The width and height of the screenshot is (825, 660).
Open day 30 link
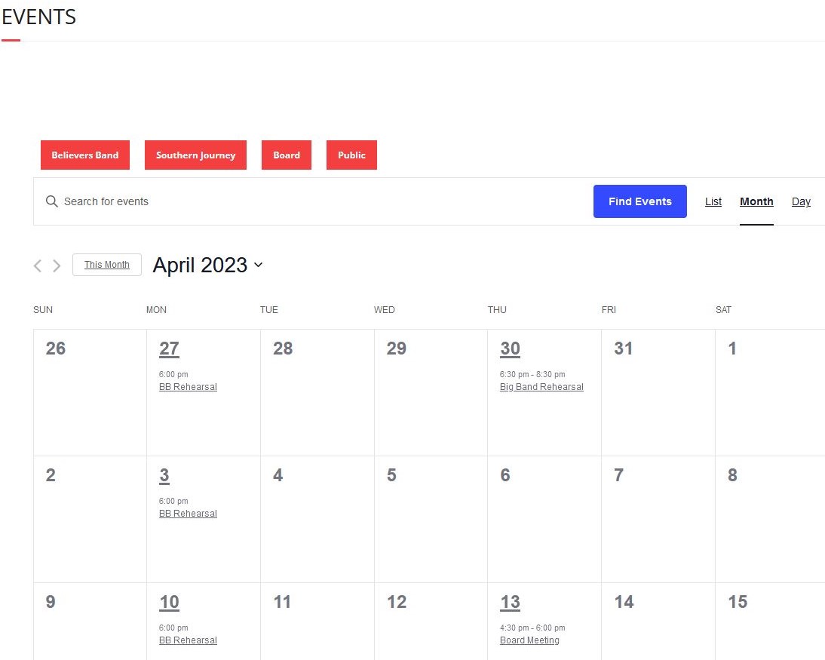coord(510,348)
